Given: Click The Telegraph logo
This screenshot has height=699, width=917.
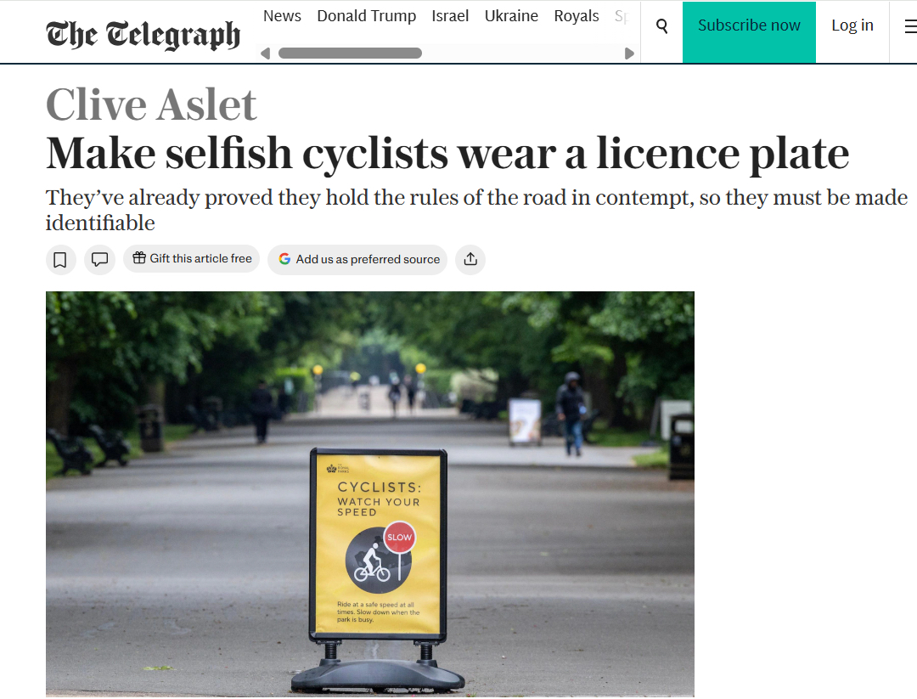Looking at the screenshot, I should point(143,34).
